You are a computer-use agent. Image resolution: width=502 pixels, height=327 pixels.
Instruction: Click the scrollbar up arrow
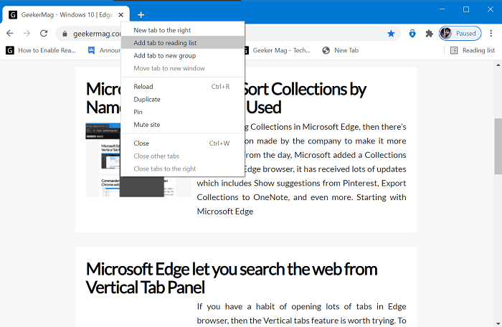pyautogui.click(x=498, y=65)
